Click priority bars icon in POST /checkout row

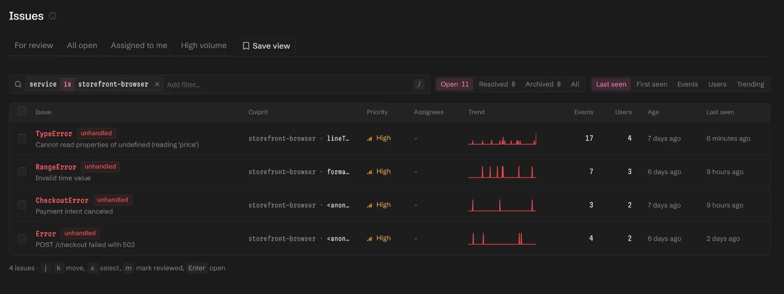click(x=369, y=239)
